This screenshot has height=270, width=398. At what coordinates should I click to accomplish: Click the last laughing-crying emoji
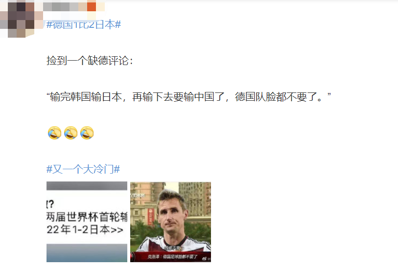click(x=87, y=133)
